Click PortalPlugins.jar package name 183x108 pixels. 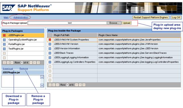click(16, 44)
